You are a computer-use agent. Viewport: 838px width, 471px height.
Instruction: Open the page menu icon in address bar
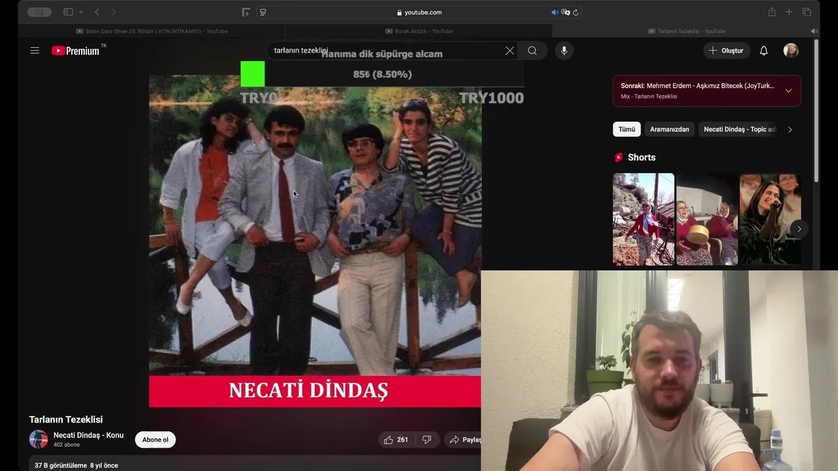(263, 12)
